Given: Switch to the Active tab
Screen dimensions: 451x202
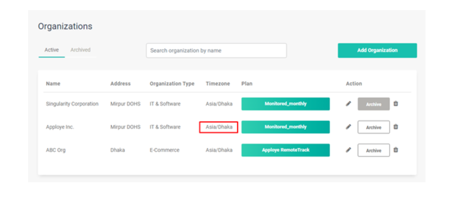Looking at the screenshot, I should coord(52,50).
